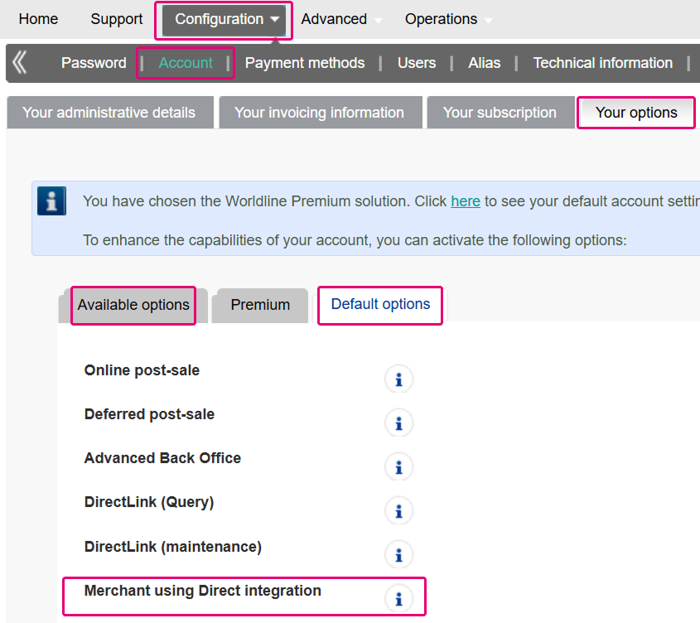Click the 'here' default settings link
This screenshot has width=700, height=623.
465,201
